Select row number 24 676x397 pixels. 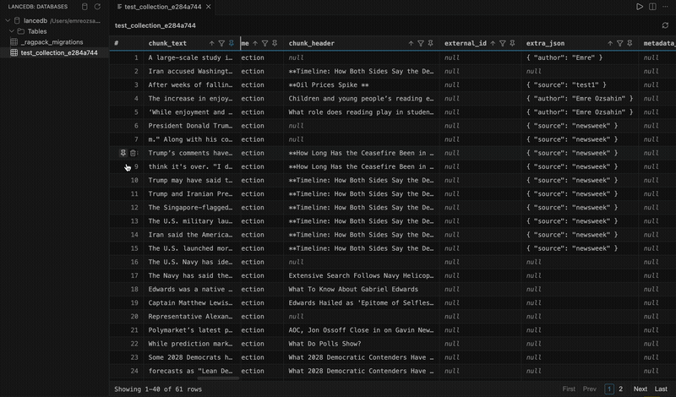tap(134, 371)
